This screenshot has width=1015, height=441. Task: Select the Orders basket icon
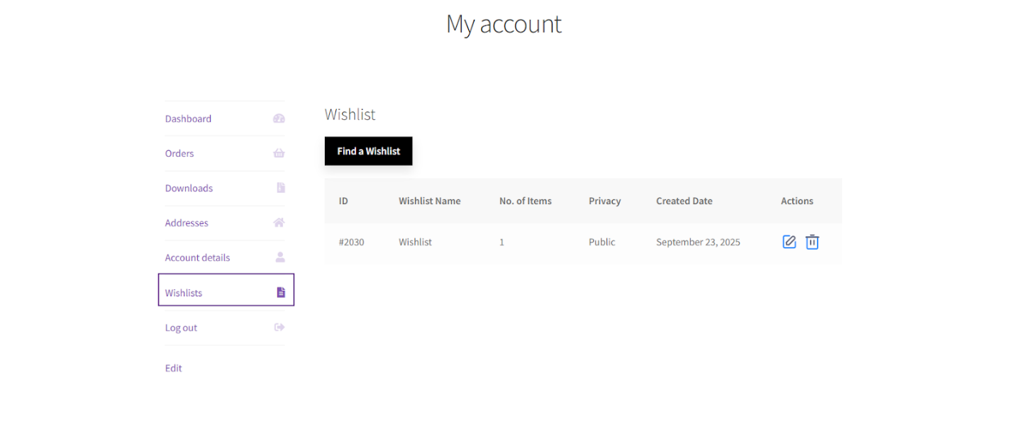(x=279, y=153)
